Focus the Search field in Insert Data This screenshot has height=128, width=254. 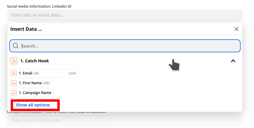tap(125, 46)
